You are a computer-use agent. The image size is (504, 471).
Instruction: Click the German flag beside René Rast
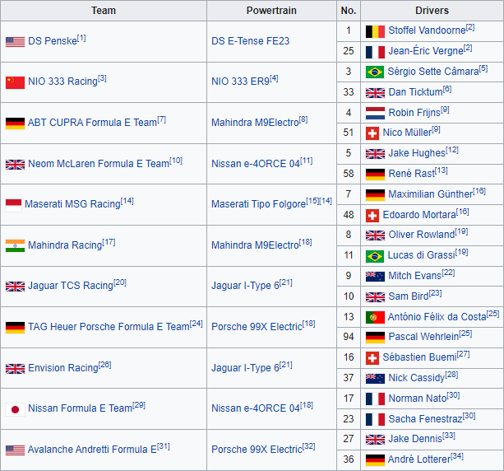375,175
